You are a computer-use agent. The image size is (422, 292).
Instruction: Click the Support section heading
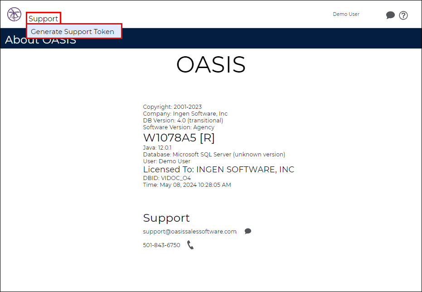point(166,218)
